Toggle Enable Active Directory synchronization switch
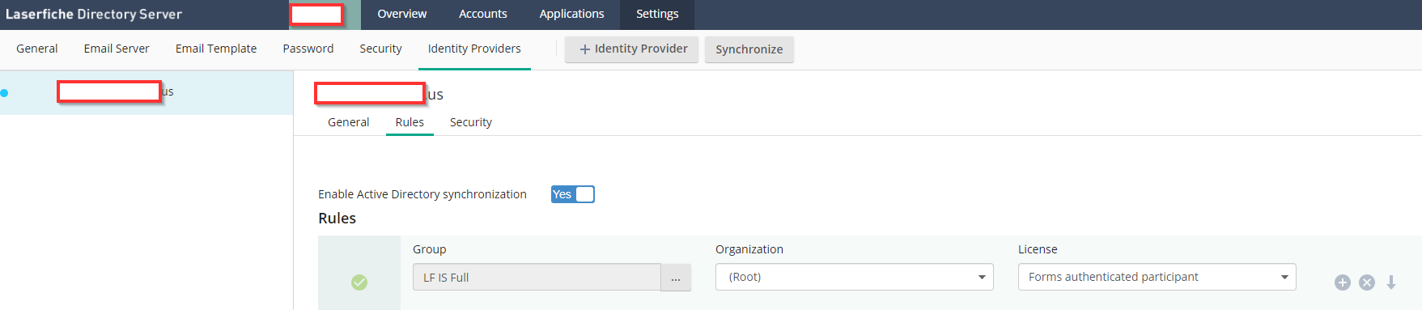Image resolution: width=1422 pixels, height=310 pixels. [573, 194]
